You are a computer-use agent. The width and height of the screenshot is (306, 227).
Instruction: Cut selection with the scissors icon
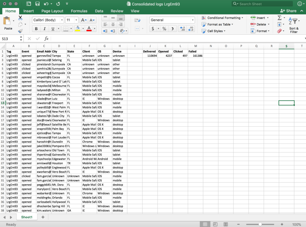click(x=20, y=18)
